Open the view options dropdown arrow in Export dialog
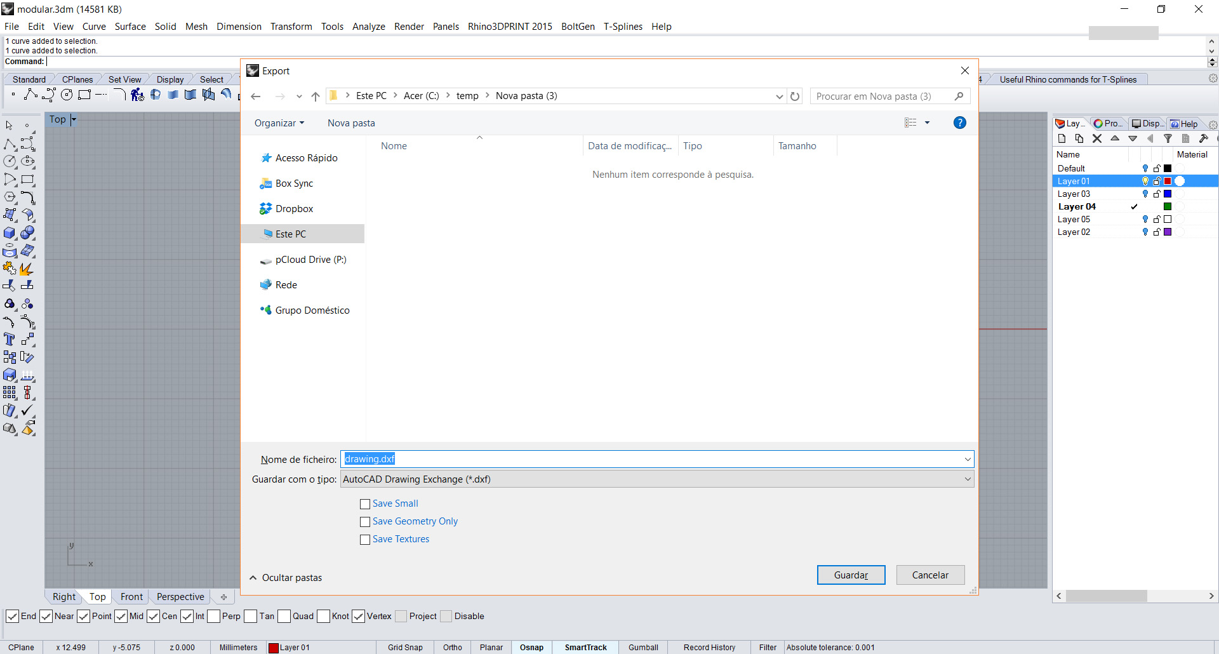This screenshot has width=1219, height=654. coord(927,123)
